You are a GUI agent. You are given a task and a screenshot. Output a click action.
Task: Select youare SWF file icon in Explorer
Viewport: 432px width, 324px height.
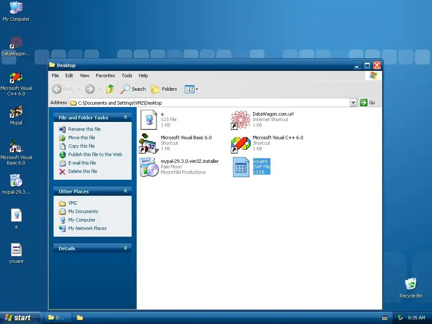coord(241,167)
